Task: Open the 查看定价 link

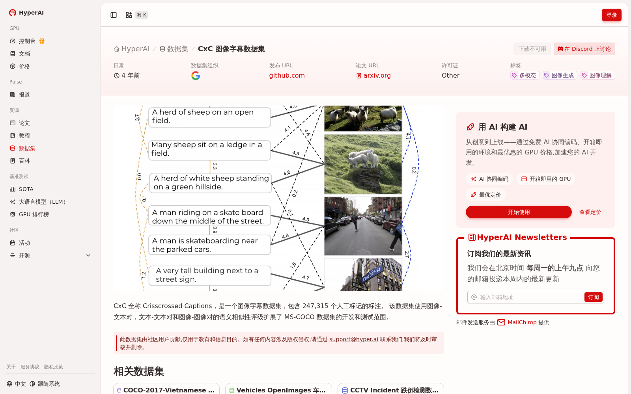Action: pos(590,212)
